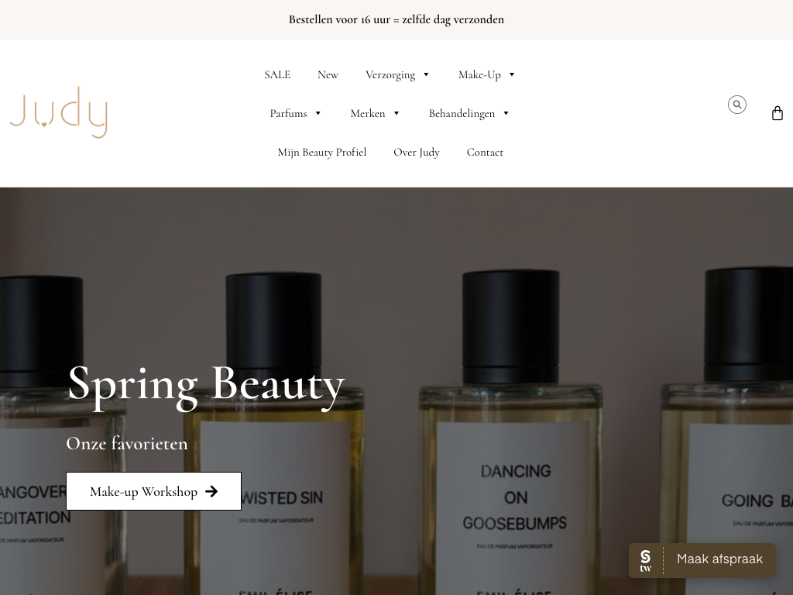The height and width of the screenshot is (595, 793).
Task: Click the Judy logo
Action: [x=59, y=112]
